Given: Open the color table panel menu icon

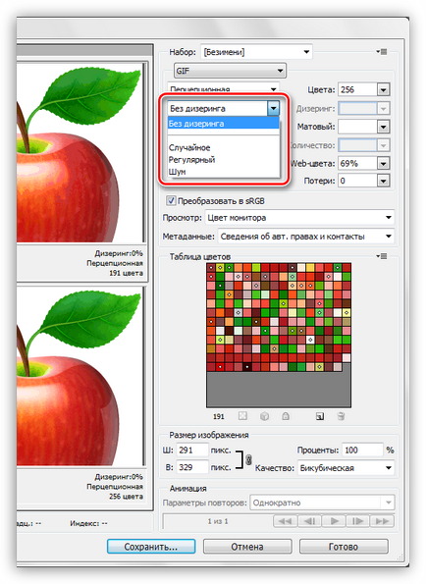Looking at the screenshot, I should pos(381,256).
